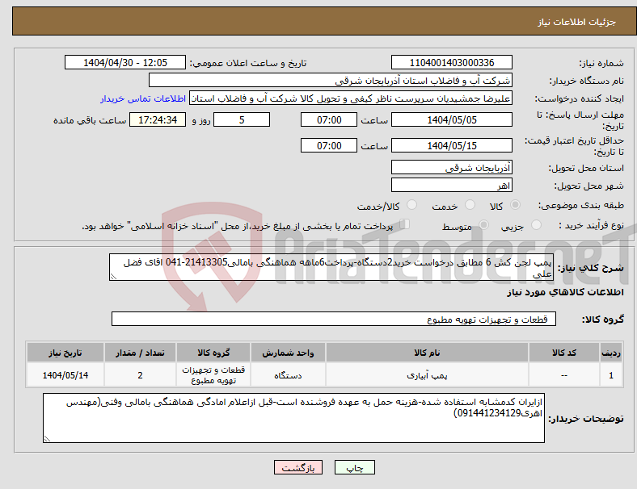This screenshot has height=489, width=637.
Task: Click the جزئیات اطلاعات نیاز page header
Action: (x=577, y=22)
